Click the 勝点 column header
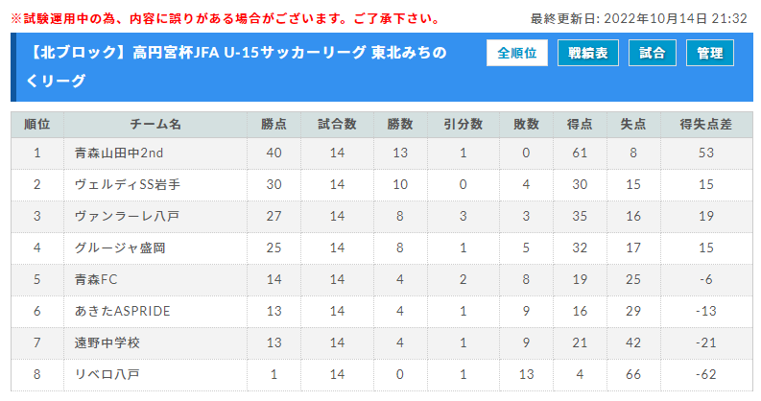Screen dimensions: 761x401 [x=274, y=124]
